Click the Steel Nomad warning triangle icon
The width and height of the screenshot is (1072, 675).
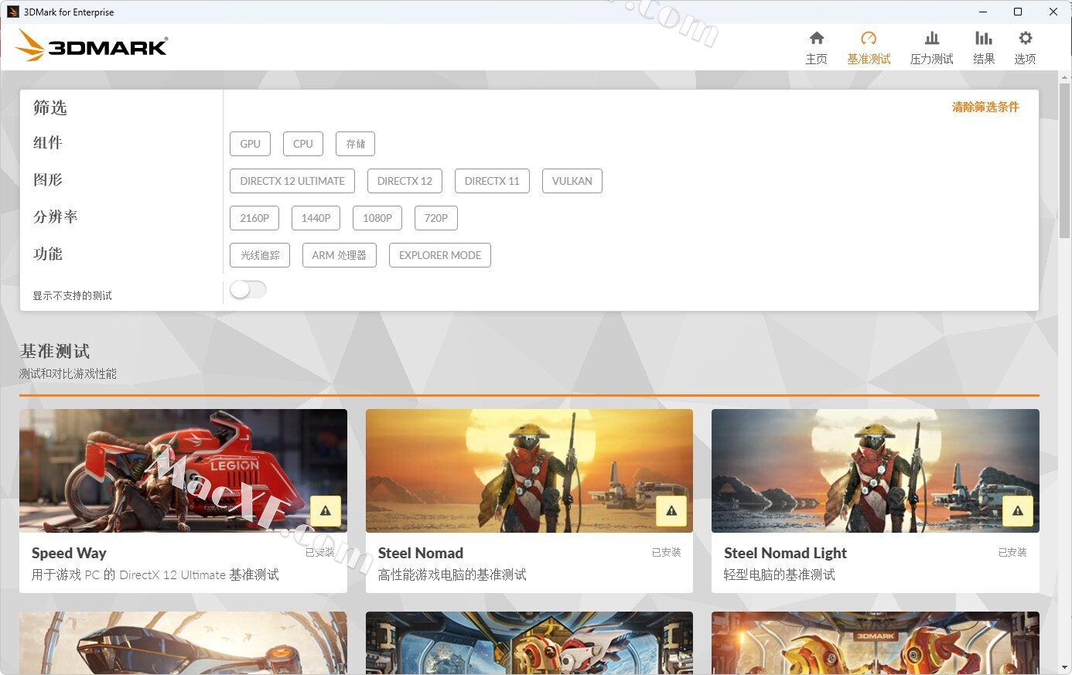tap(671, 511)
